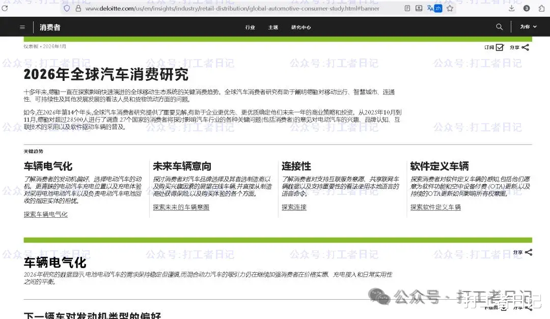
Task: Open the extensions icon at toolbar end
Action: [x=541, y=8]
